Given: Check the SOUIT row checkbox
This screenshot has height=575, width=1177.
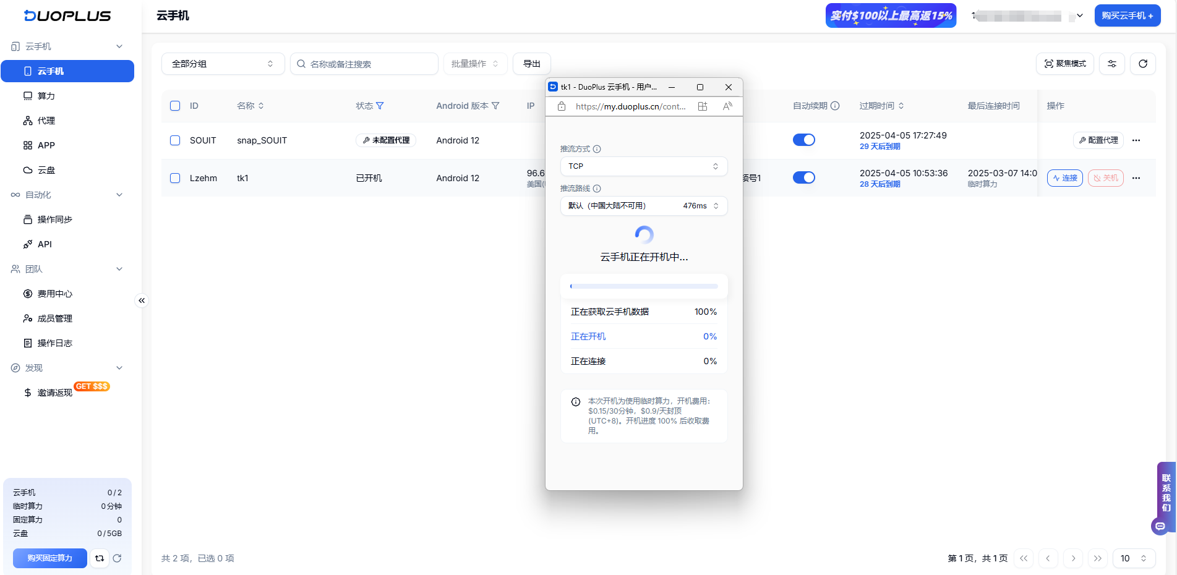Looking at the screenshot, I should click(175, 140).
